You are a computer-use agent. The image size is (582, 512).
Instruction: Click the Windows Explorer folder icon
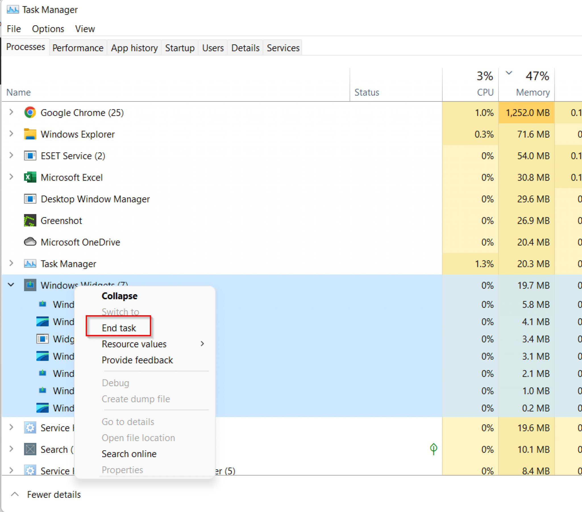point(30,134)
